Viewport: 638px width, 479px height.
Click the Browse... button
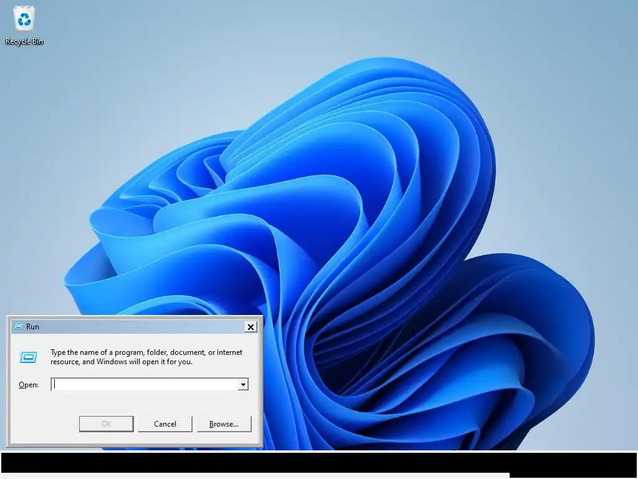click(x=224, y=424)
